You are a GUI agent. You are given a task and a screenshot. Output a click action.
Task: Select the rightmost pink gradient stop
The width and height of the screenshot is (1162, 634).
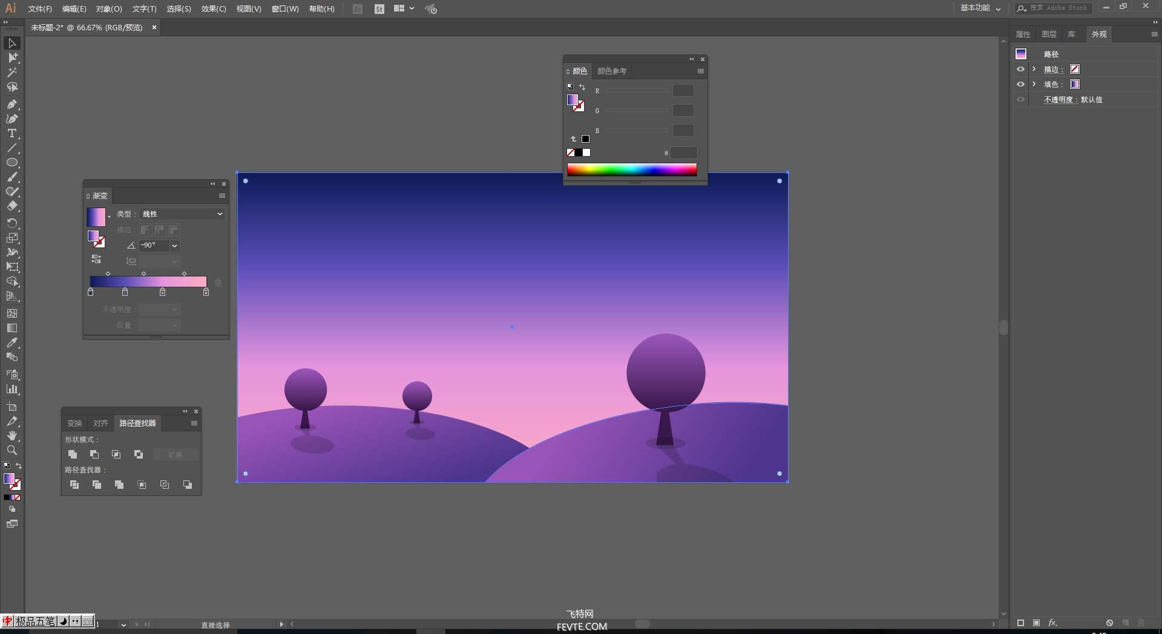(x=206, y=292)
